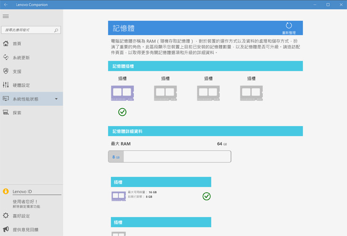Viewport: 347px width, 236px height.
Task: Go to 首頁 in the sidebar
Action: [17, 44]
